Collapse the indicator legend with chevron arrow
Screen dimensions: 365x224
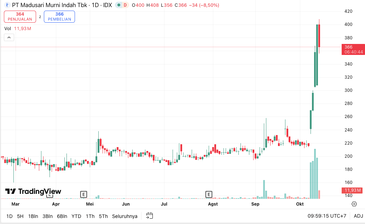[9, 37]
